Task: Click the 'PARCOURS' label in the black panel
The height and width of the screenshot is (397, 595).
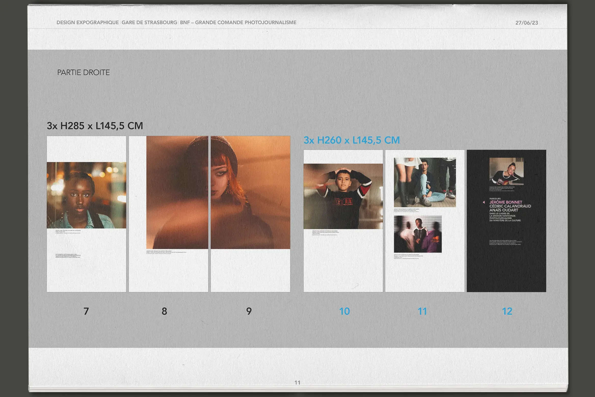Action: pyautogui.click(x=495, y=199)
